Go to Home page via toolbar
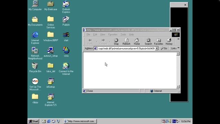220x124 pixels. [137, 42]
